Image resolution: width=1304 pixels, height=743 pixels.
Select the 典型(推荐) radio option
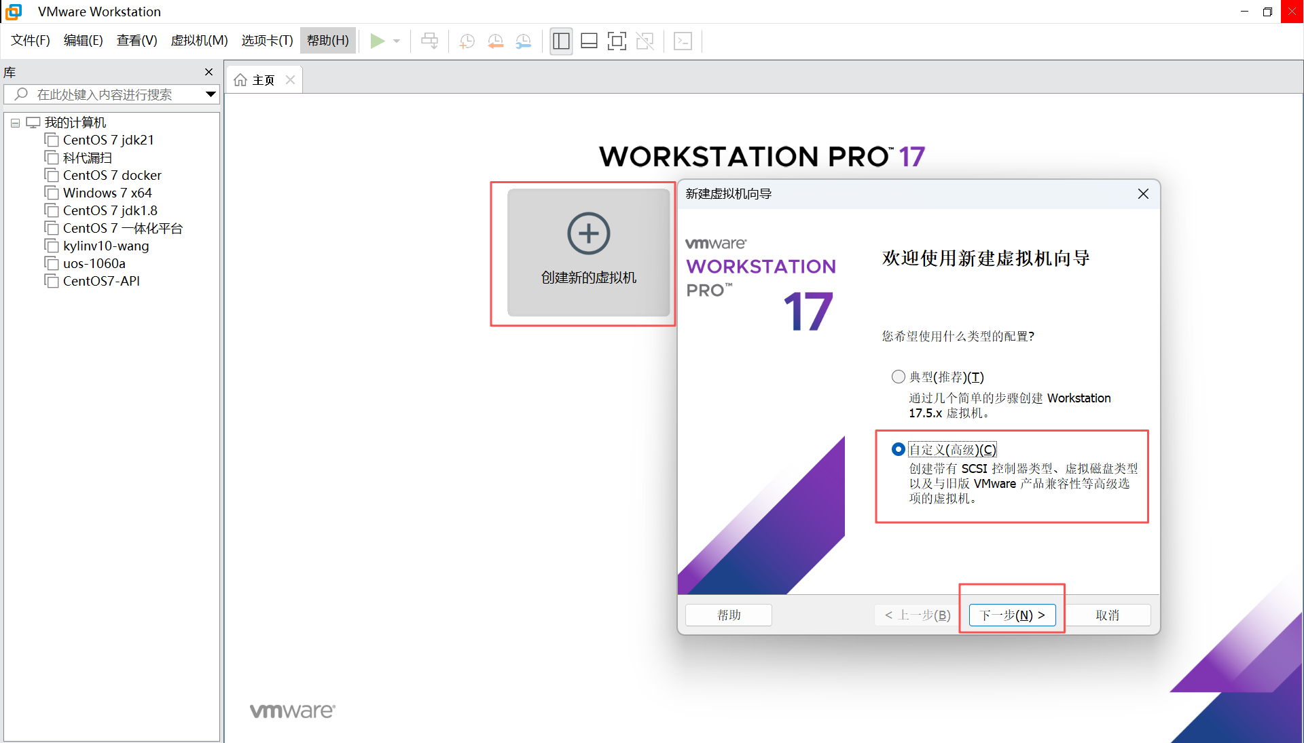point(898,377)
